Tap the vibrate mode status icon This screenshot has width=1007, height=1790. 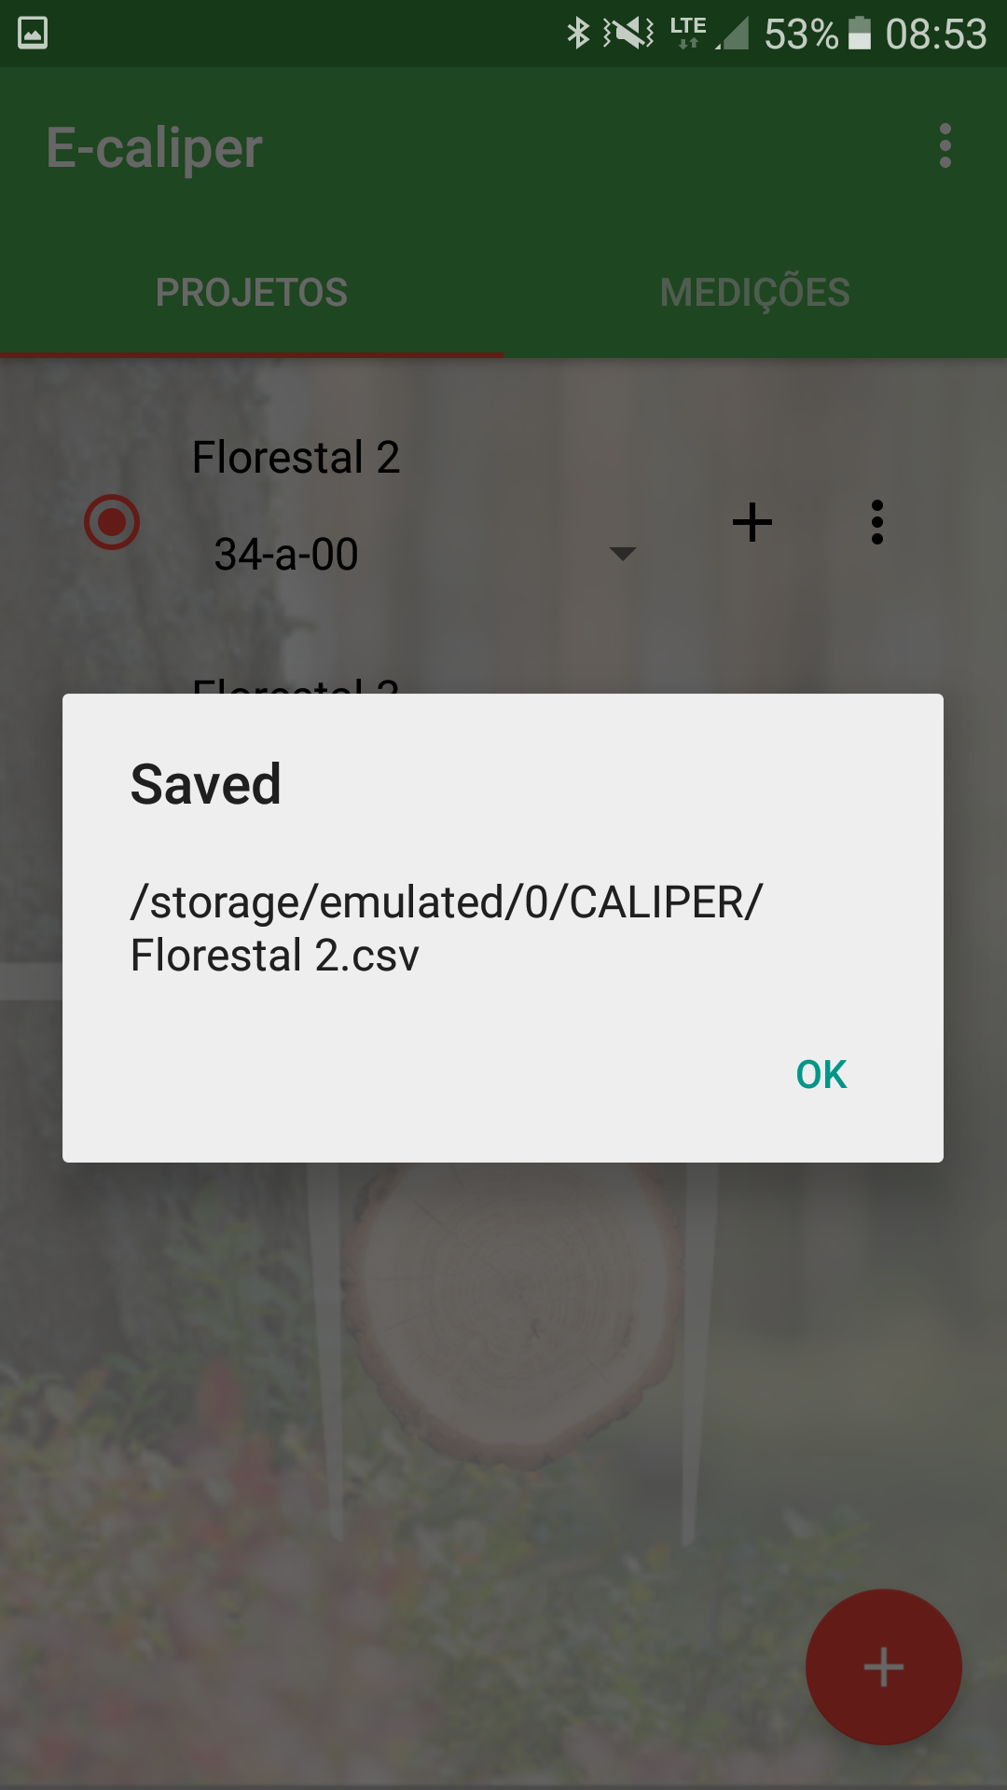click(x=628, y=34)
